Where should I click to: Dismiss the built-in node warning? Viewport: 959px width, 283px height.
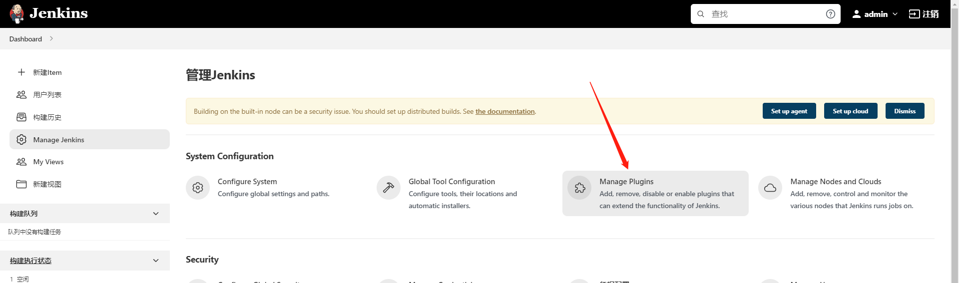click(x=905, y=111)
